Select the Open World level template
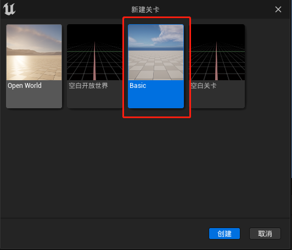Viewport: 292px width, 250px height. [x=34, y=66]
